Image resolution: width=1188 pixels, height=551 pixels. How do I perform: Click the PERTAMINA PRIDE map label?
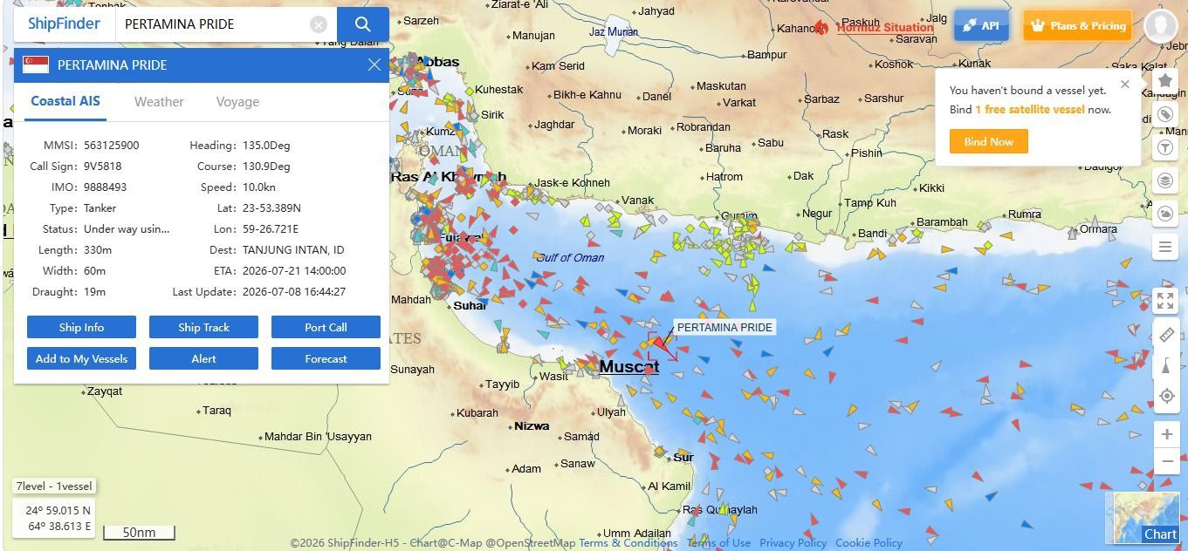pyautogui.click(x=724, y=328)
